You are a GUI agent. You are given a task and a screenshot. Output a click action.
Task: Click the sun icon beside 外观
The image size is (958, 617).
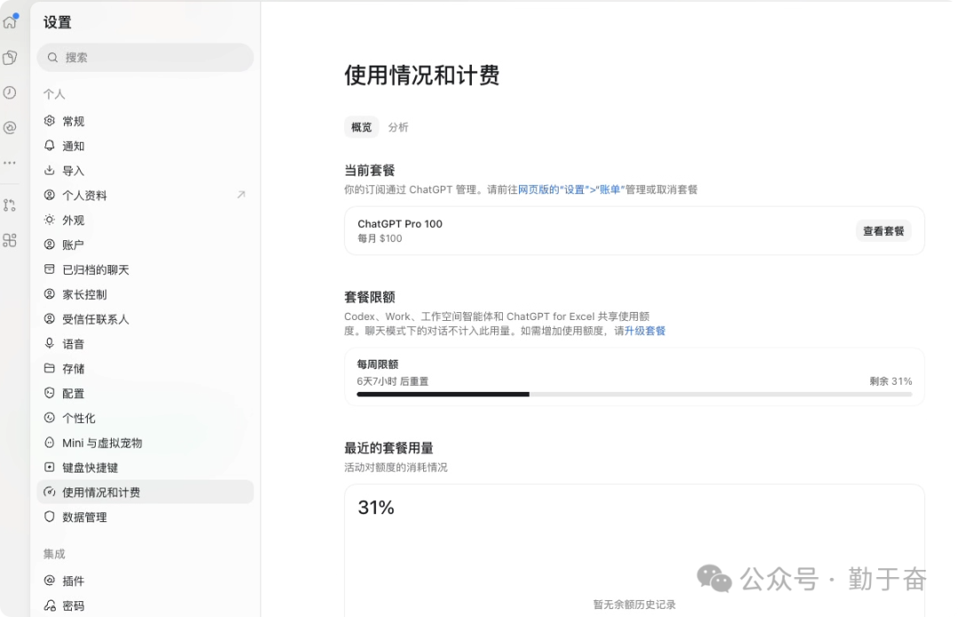(x=50, y=220)
